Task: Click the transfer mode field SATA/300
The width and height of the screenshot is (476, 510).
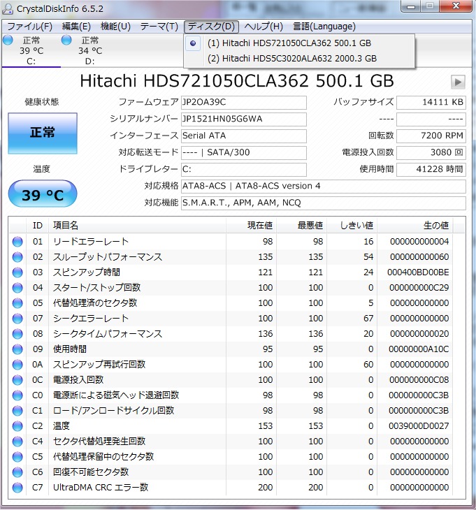Action: (244, 152)
